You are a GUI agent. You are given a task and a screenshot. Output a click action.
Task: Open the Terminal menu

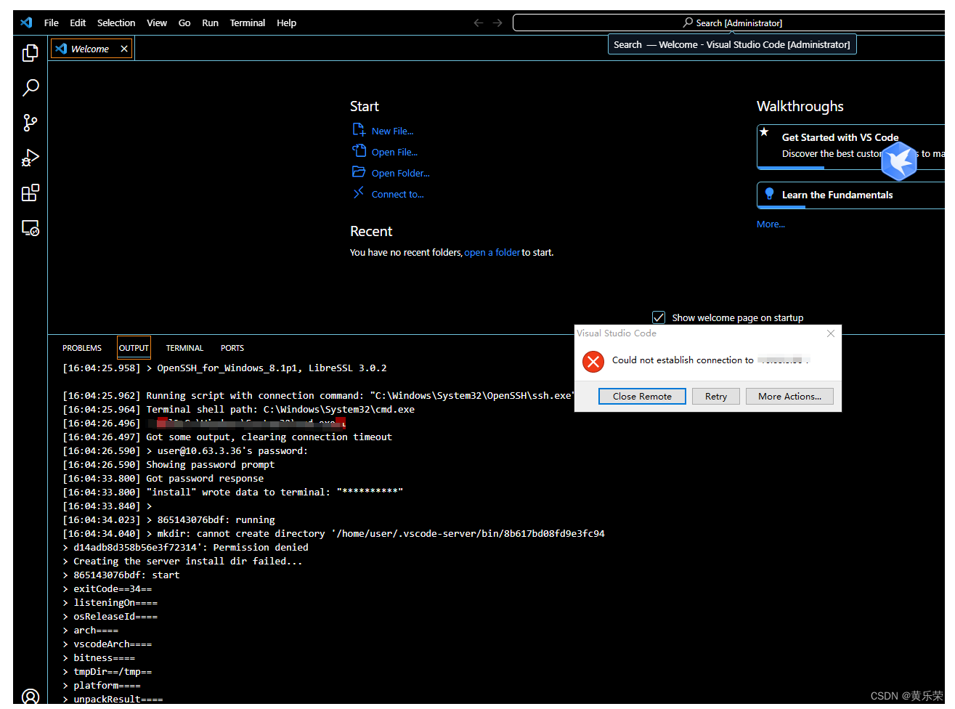247,23
